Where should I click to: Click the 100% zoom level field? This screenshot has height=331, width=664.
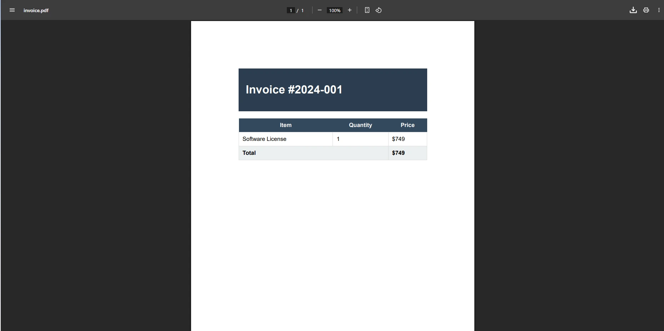[x=334, y=10]
